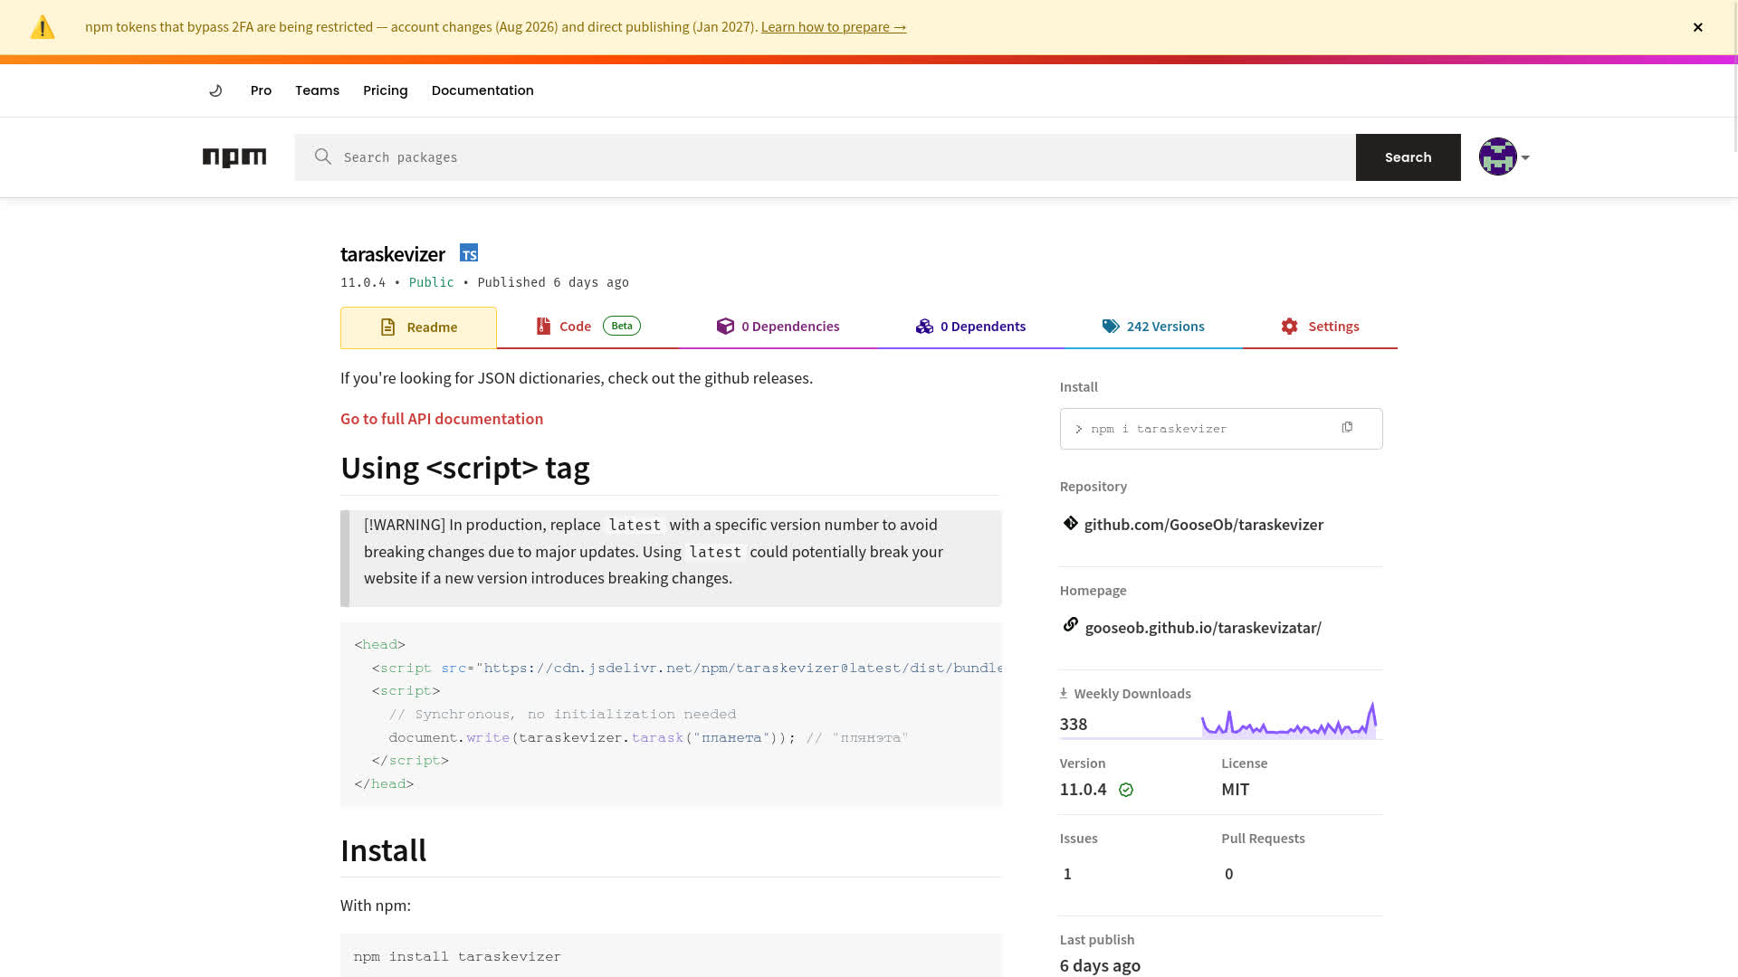Image resolution: width=1738 pixels, height=977 pixels.
Task: Click the npm install taraskevizer code block
Action: (x=671, y=956)
